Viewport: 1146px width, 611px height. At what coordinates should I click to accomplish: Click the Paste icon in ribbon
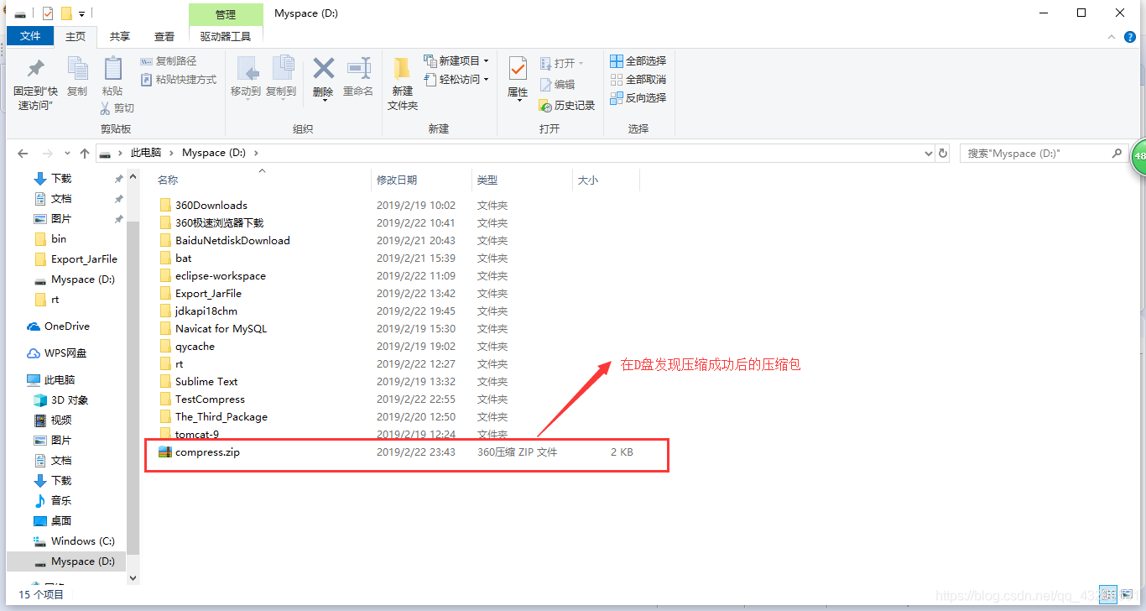click(x=112, y=76)
